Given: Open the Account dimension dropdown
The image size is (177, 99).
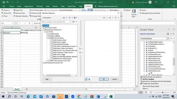Looking at the screenshot, I should 47,18.
